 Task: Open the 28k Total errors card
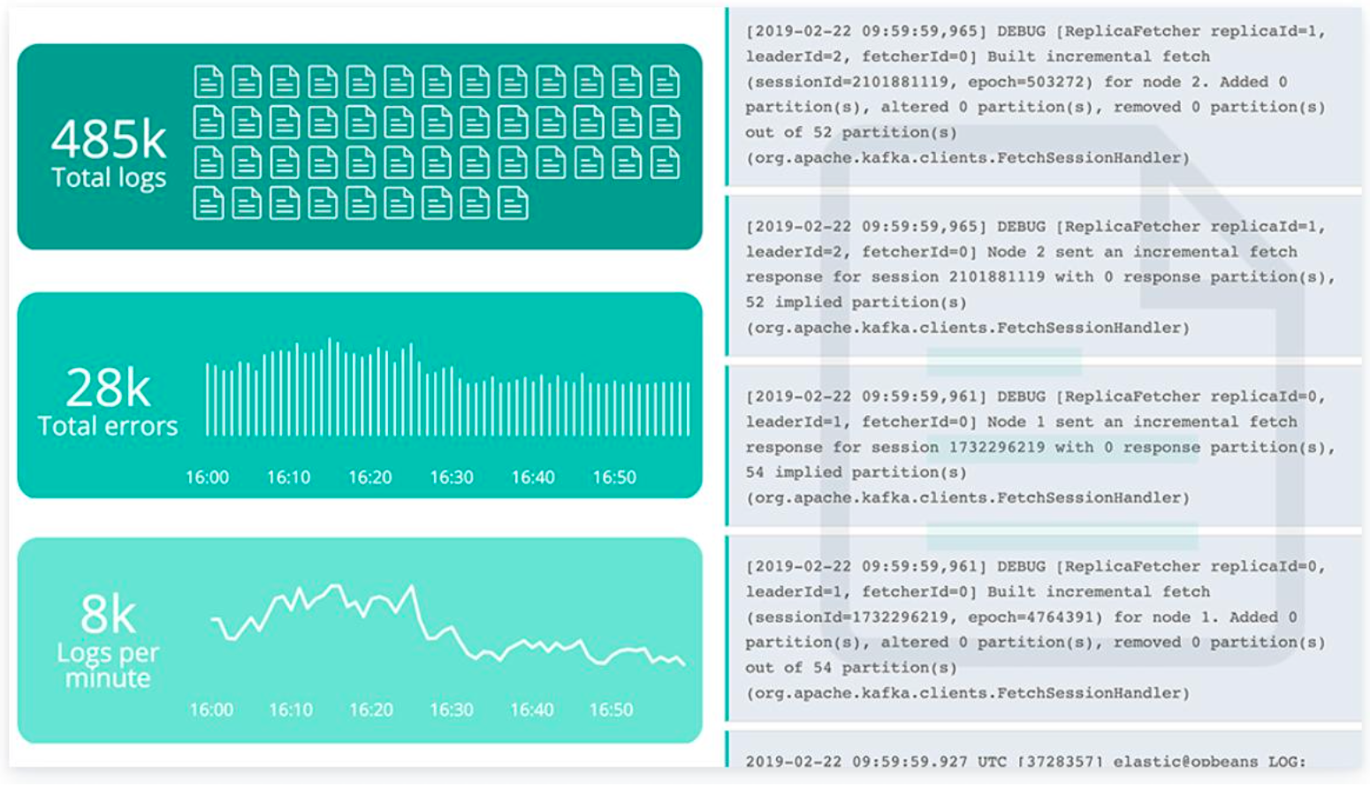360,396
